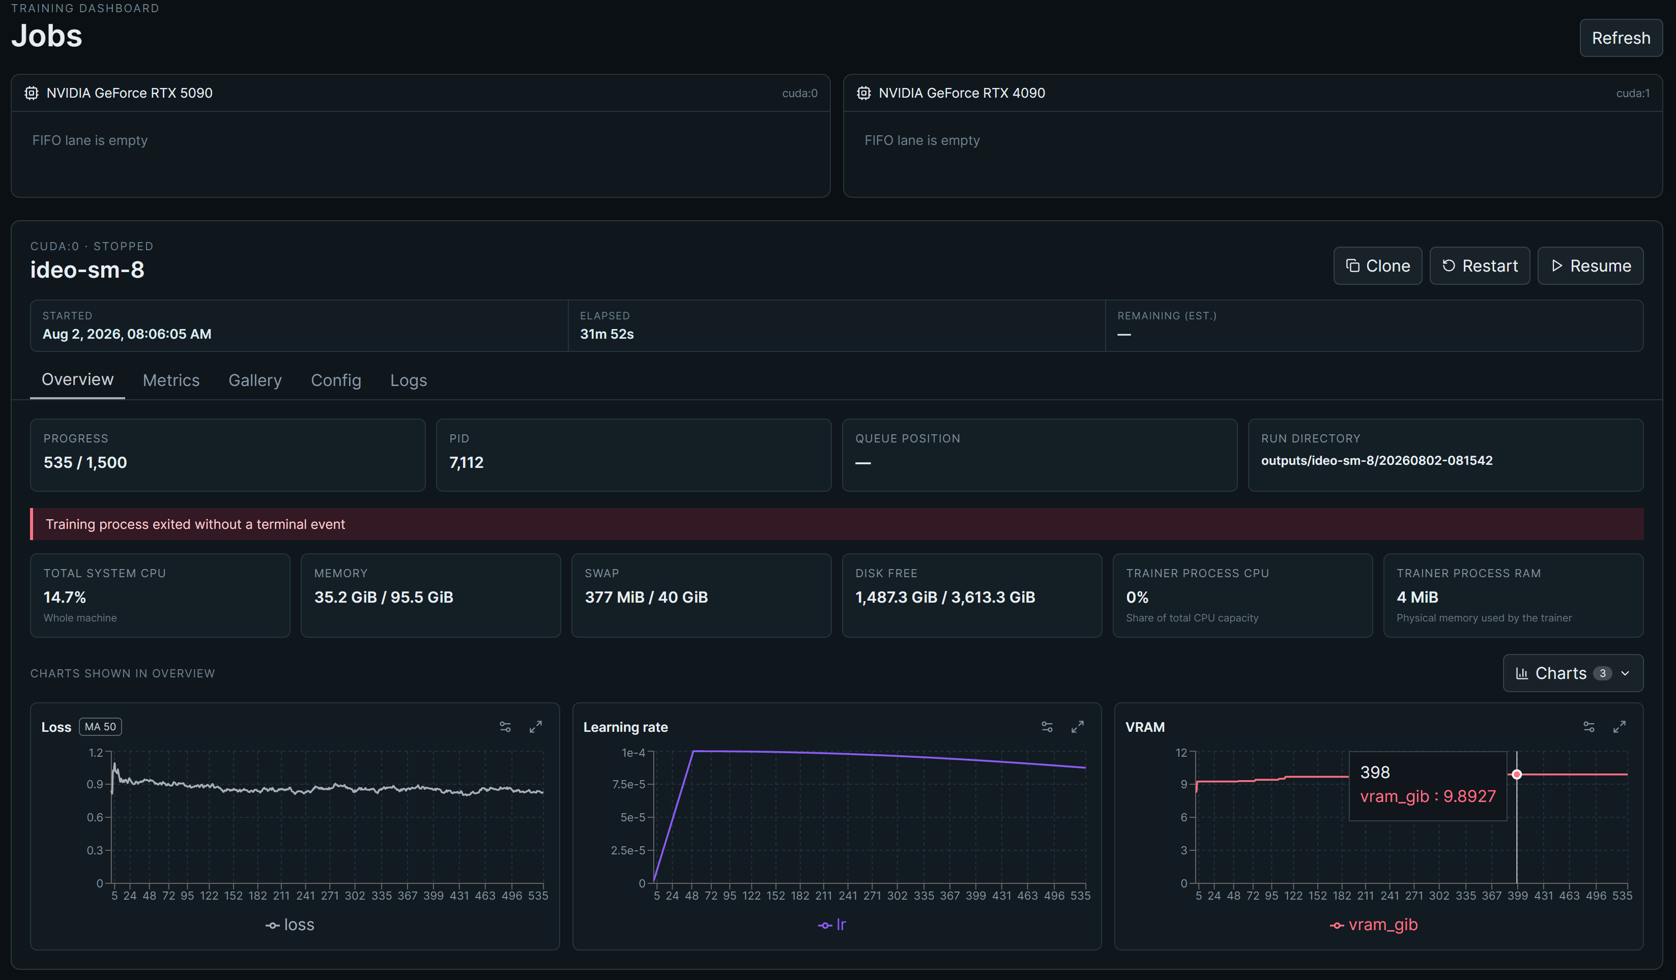The height and width of the screenshot is (980, 1676).
Task: Open Learning rate chart settings icon
Action: coord(1047,727)
